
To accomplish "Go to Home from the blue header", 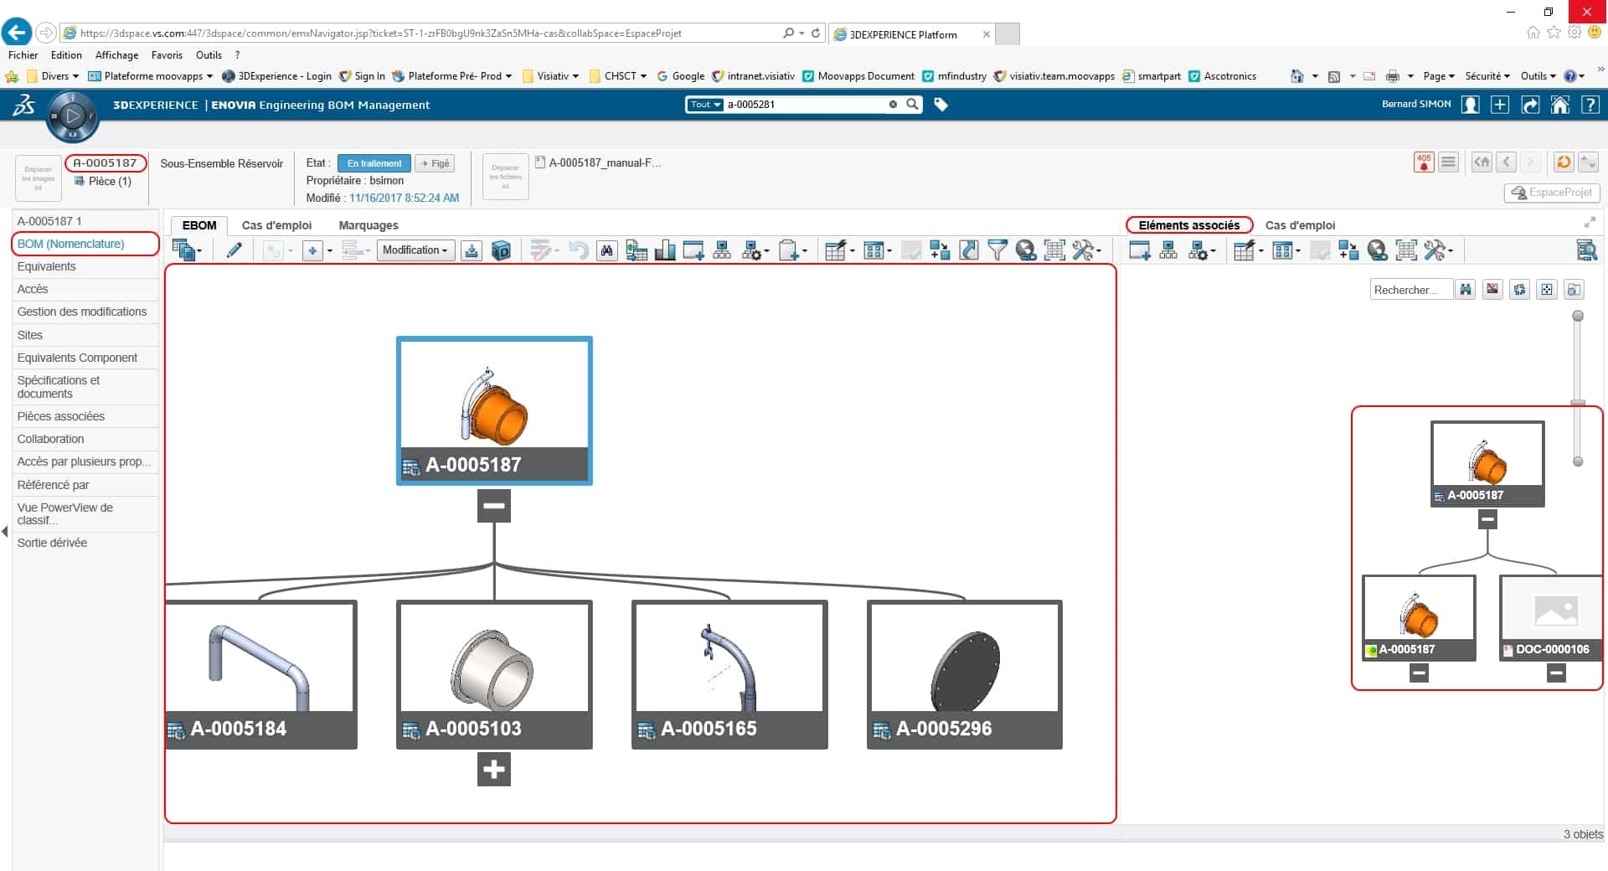I will 1559,105.
